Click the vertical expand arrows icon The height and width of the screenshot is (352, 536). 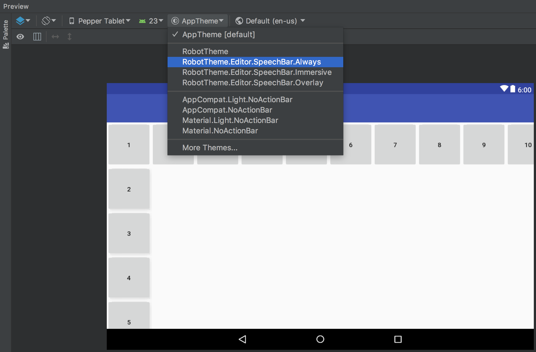70,37
